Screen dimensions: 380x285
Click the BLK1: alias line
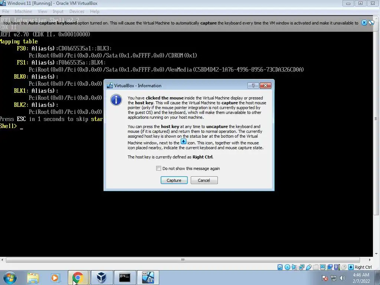(36, 91)
